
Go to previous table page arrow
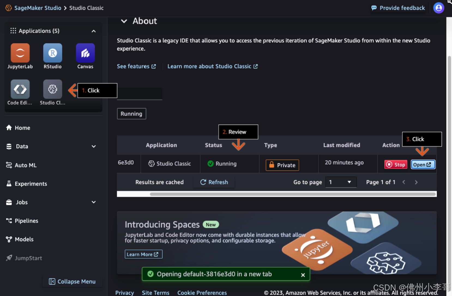(404, 182)
